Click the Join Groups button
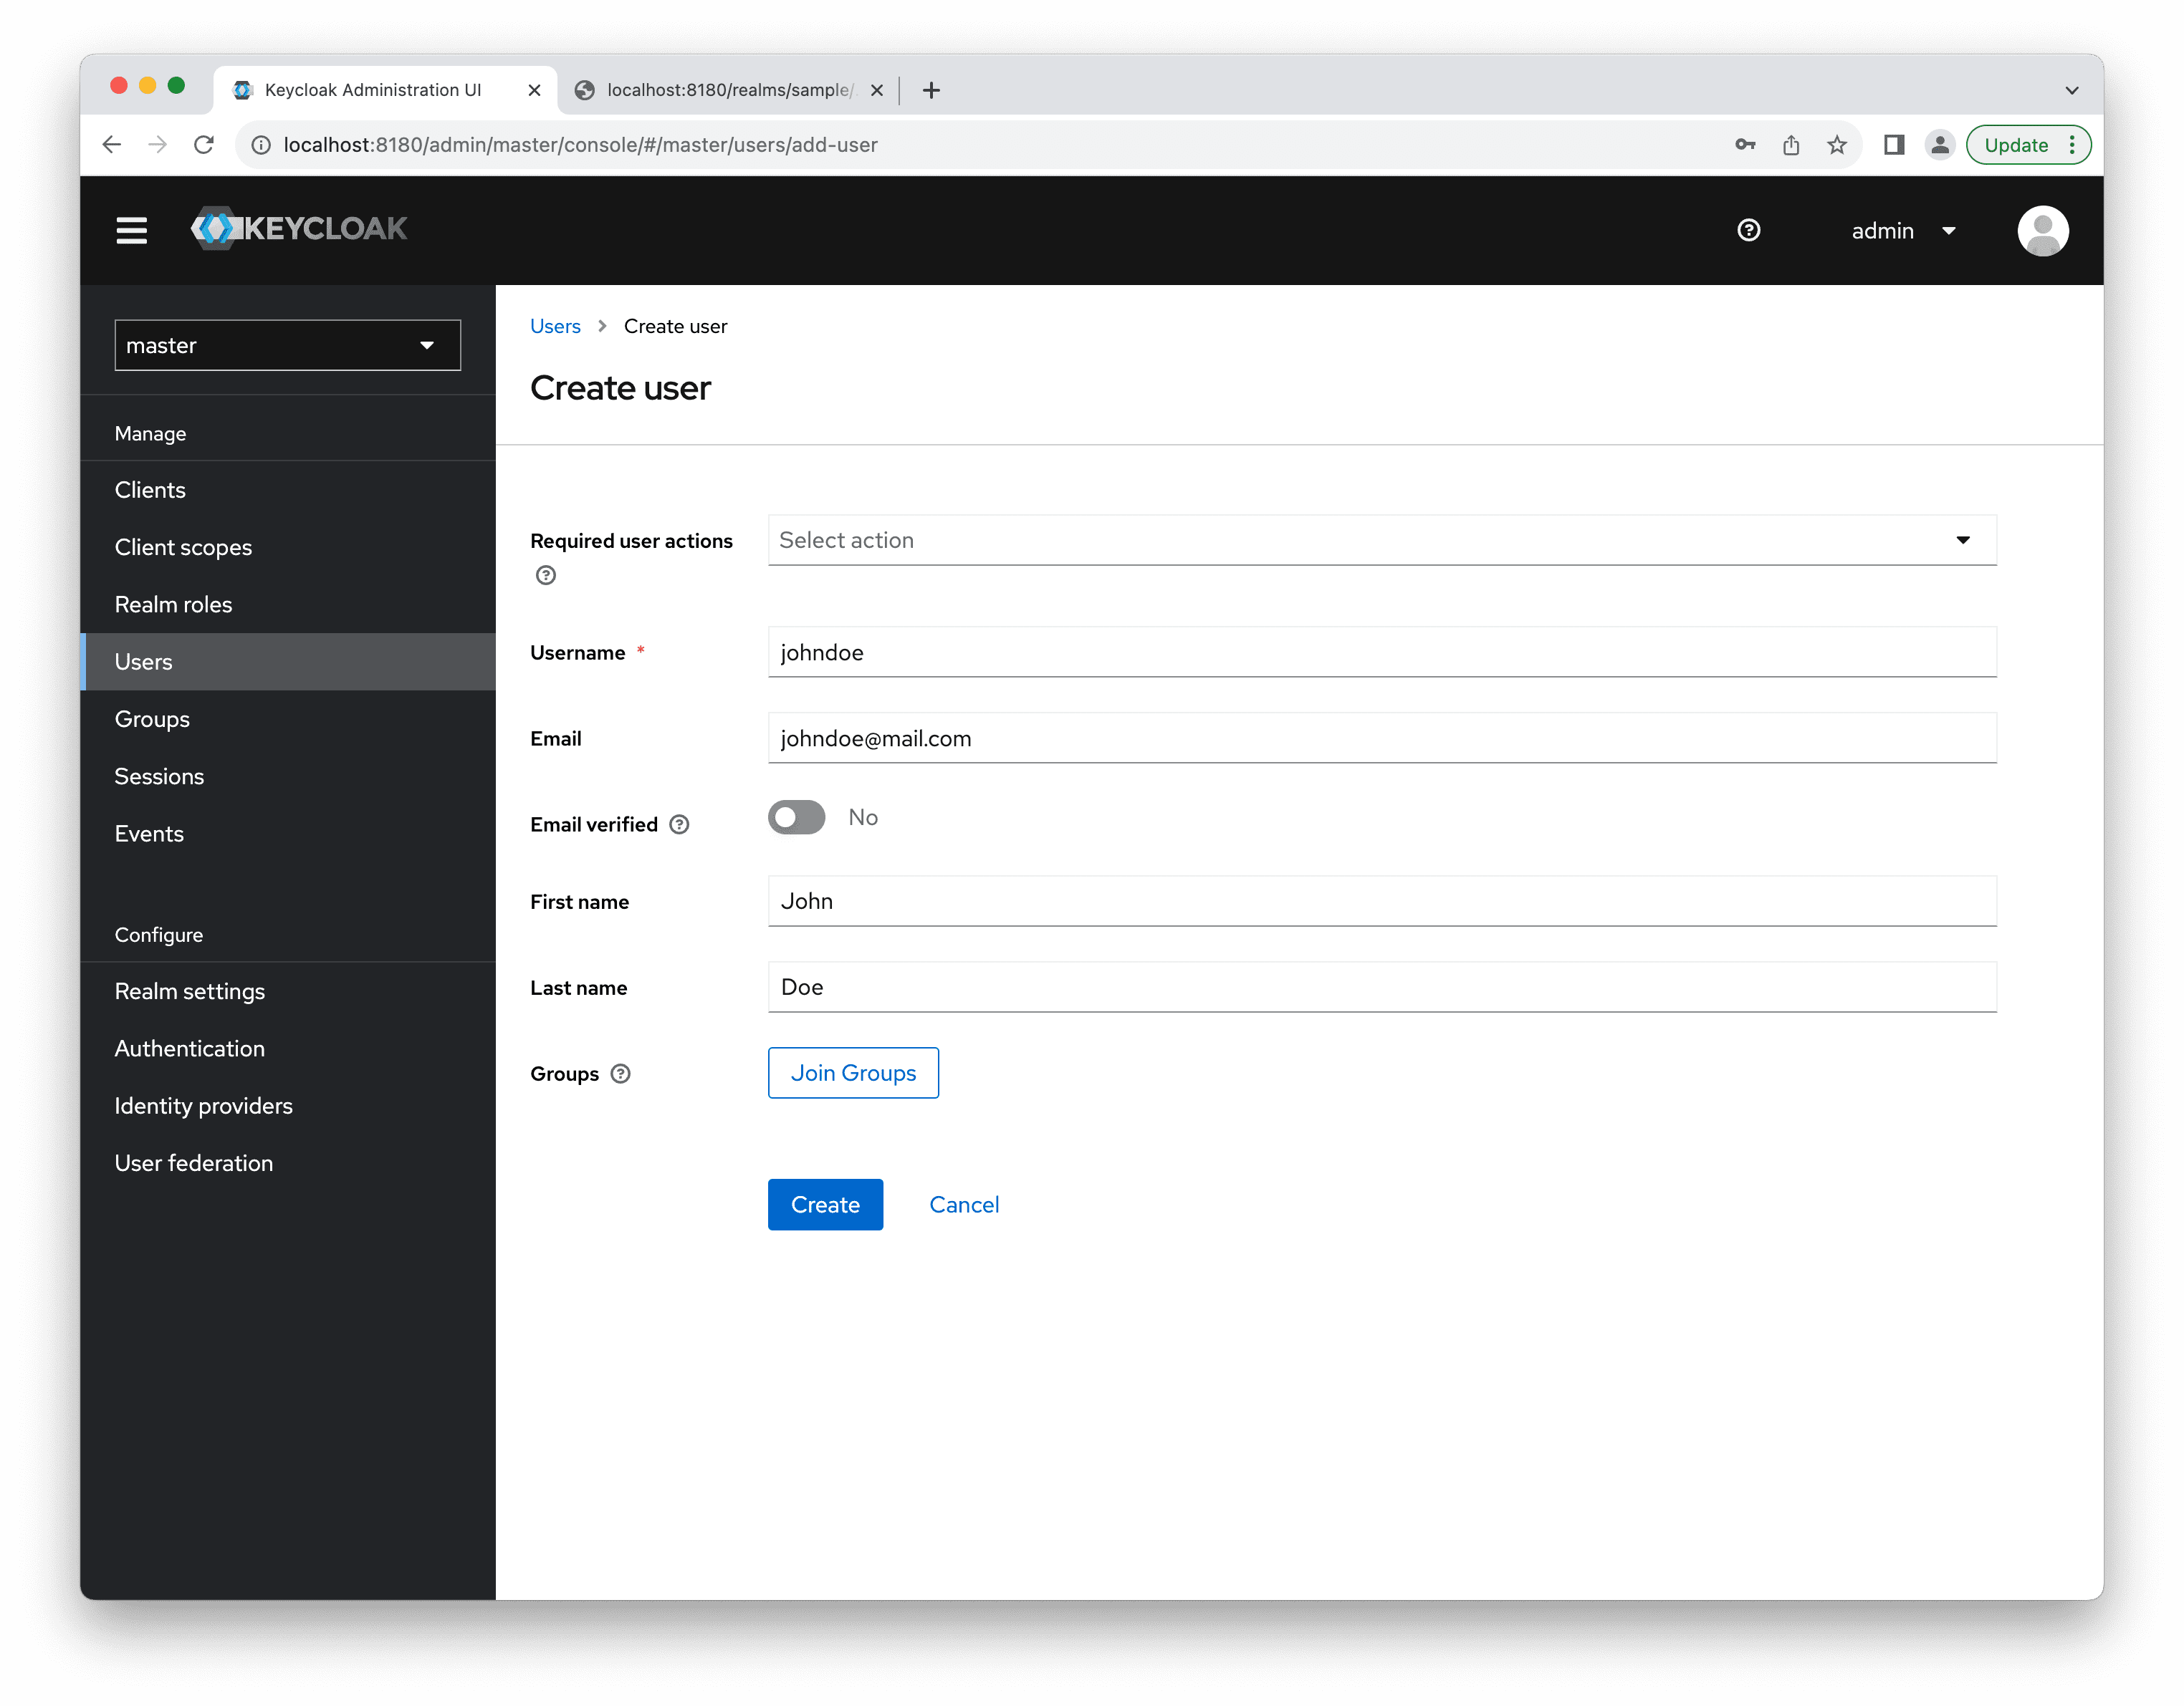This screenshot has width=2184, height=1706. [x=853, y=1071]
